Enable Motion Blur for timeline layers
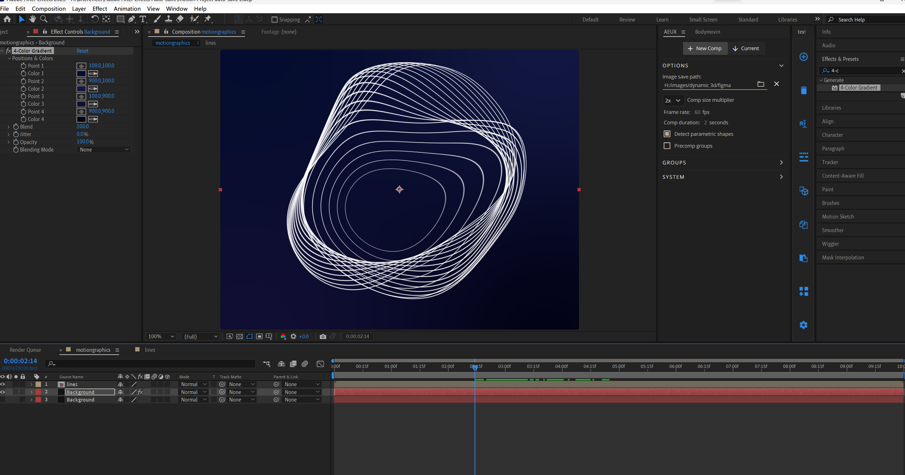Image resolution: width=905 pixels, height=475 pixels. click(305, 364)
